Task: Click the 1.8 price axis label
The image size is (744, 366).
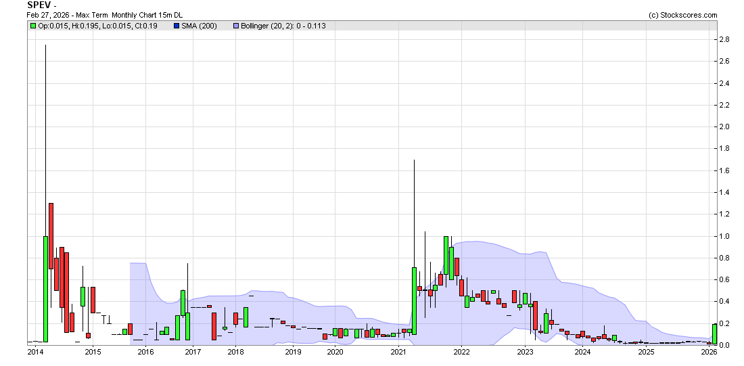Action: point(724,149)
